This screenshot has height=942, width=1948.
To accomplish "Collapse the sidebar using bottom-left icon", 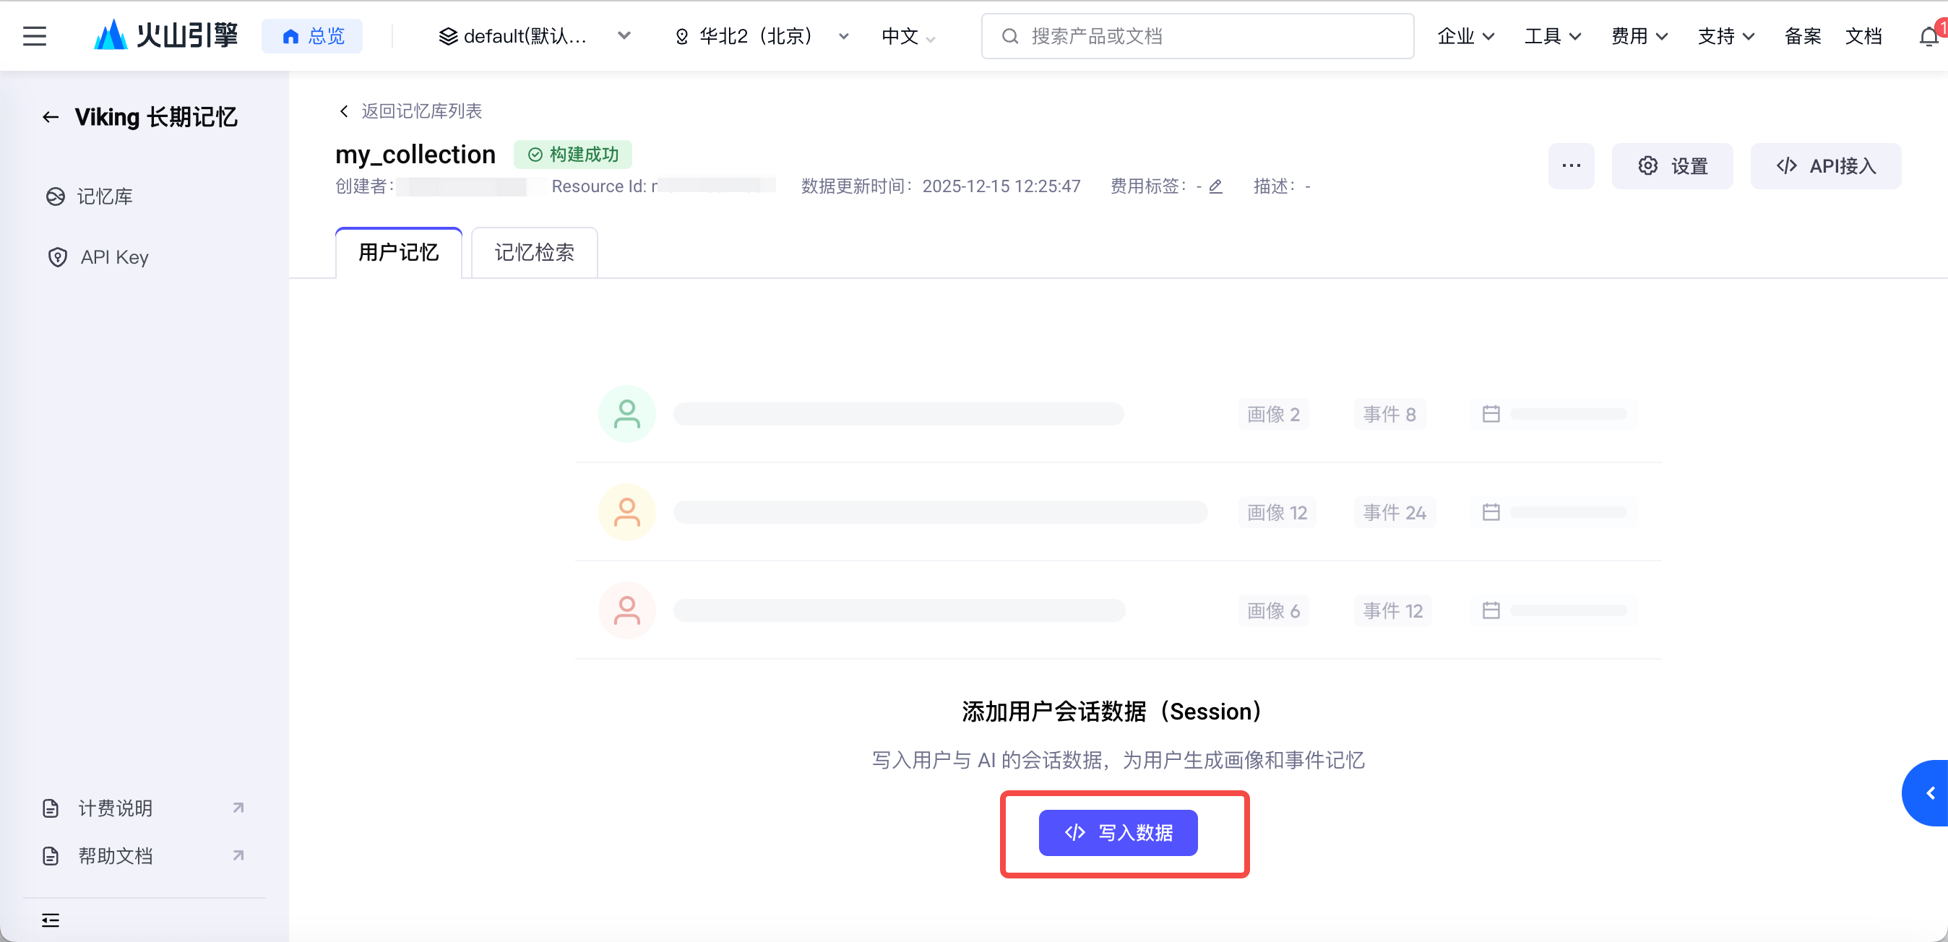I will (51, 920).
